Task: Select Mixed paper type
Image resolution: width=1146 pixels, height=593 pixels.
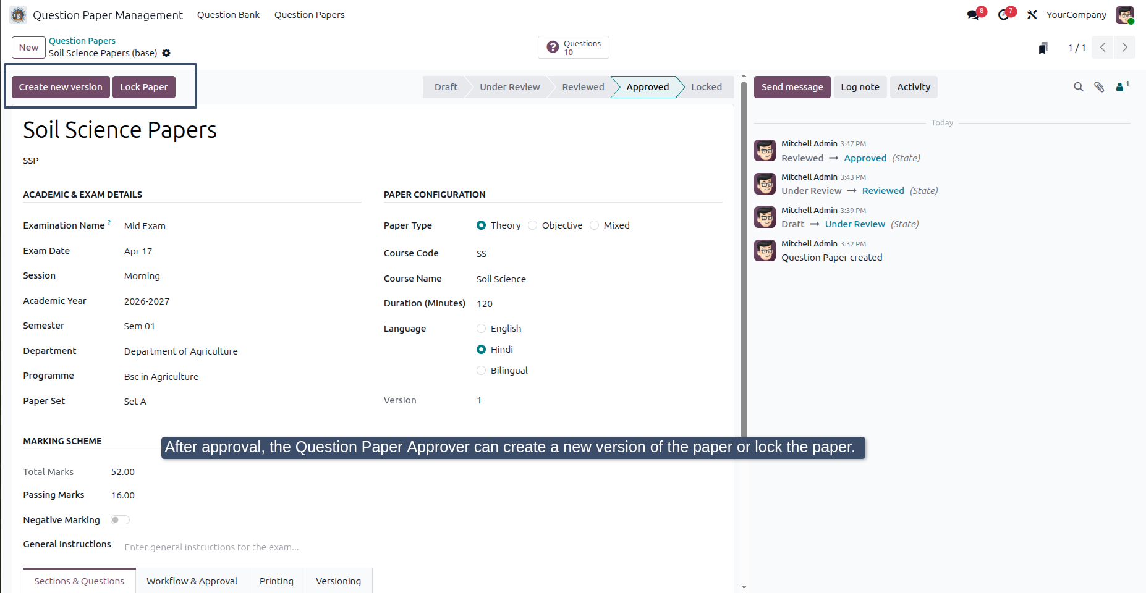Action: pyautogui.click(x=594, y=225)
